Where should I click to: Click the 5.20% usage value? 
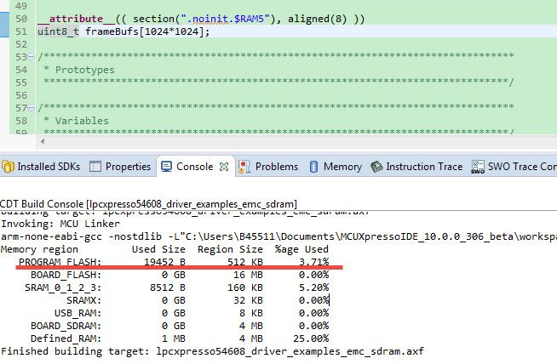click(314, 287)
